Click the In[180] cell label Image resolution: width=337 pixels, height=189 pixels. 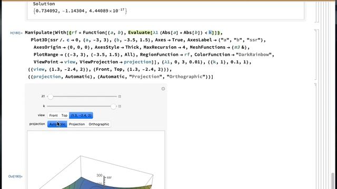[x=16, y=33]
